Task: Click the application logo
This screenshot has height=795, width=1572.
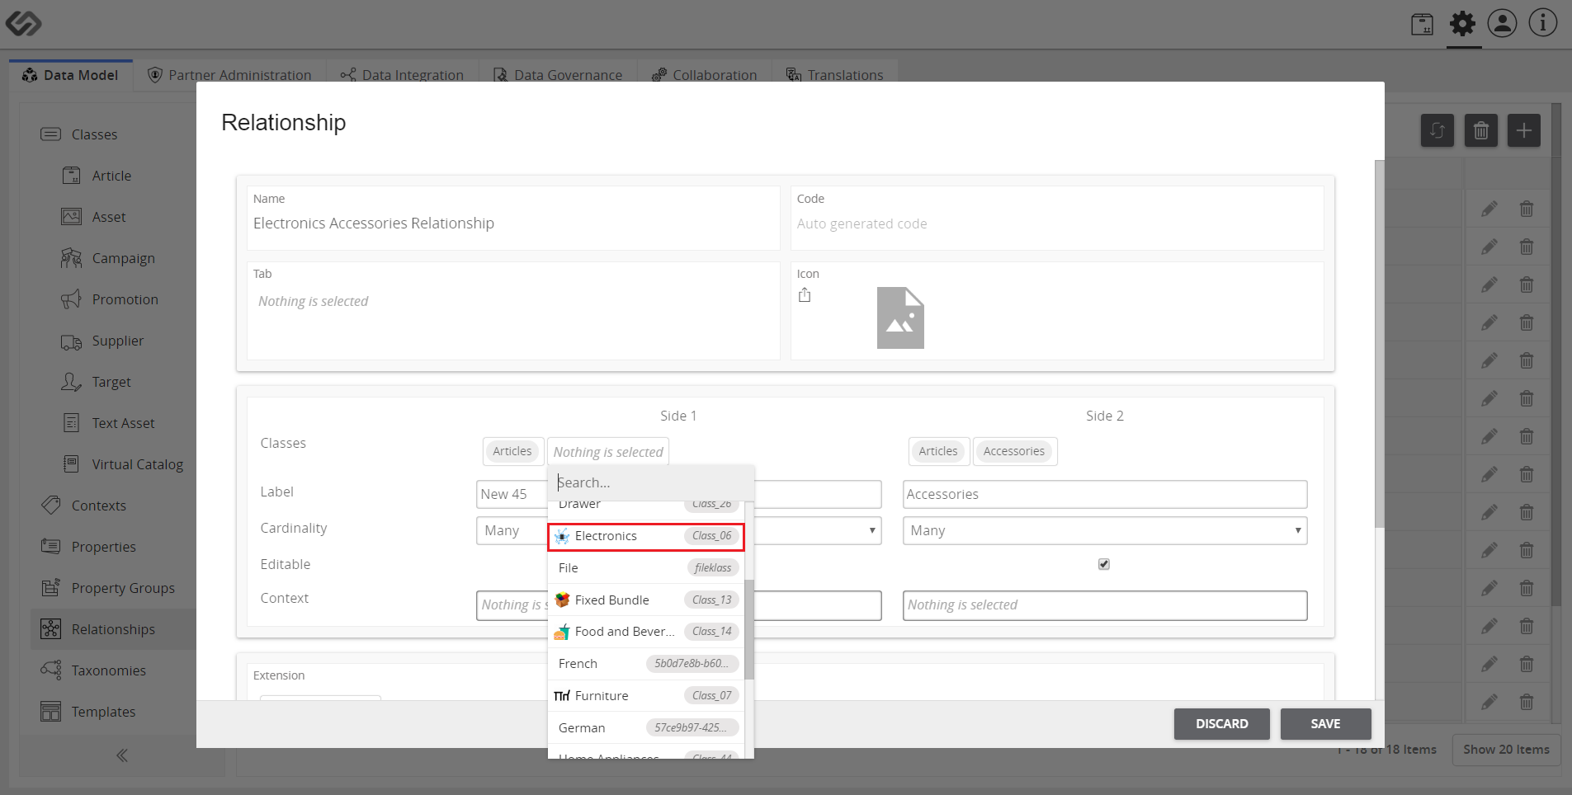Action: click(x=23, y=23)
